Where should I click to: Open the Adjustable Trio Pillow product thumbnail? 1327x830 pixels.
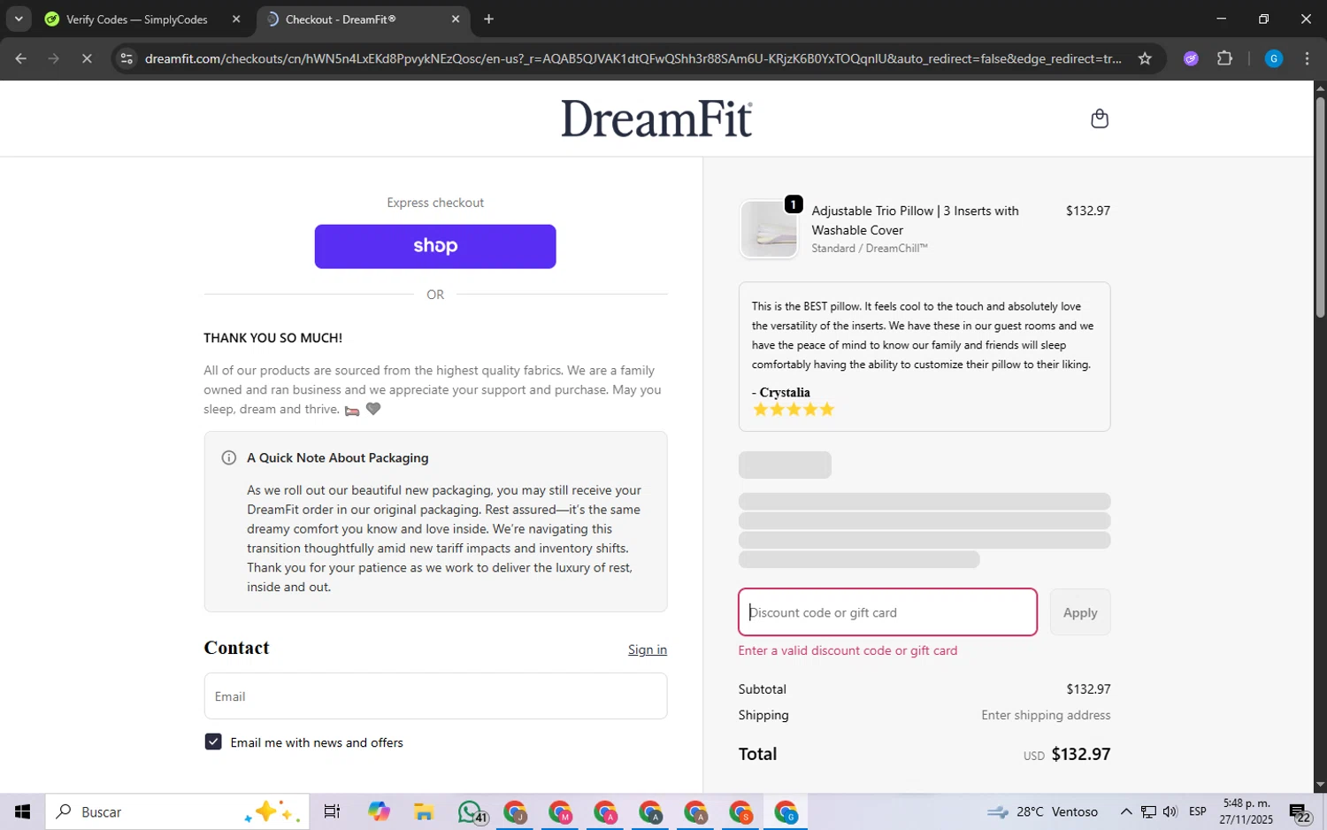pos(769,229)
